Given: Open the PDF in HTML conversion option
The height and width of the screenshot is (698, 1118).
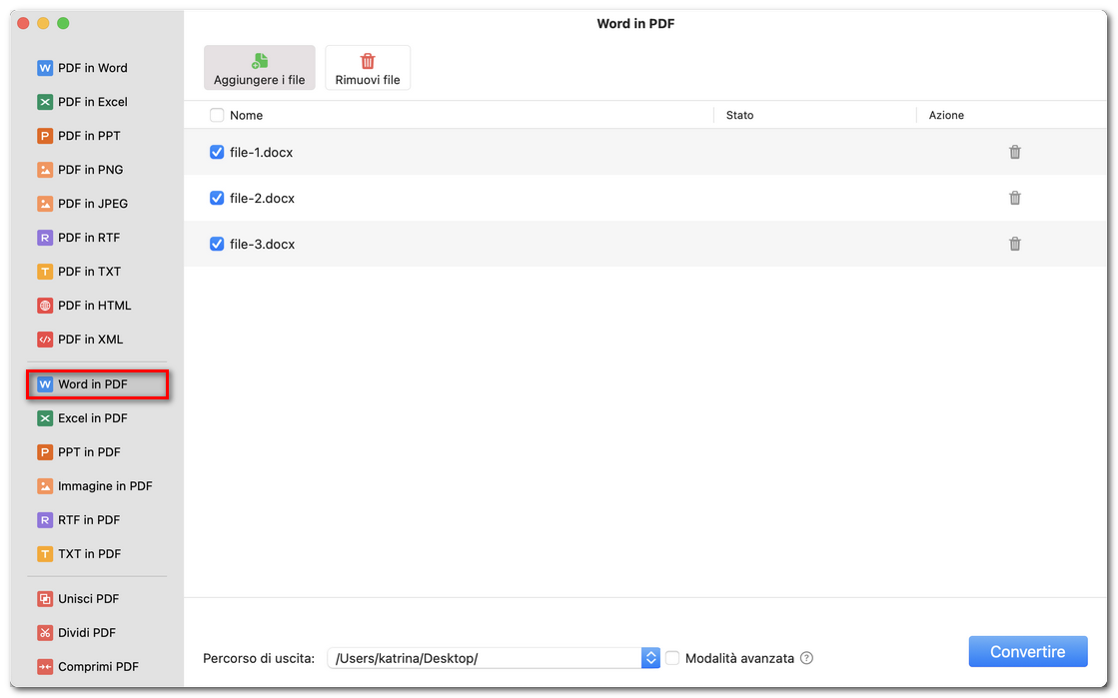Looking at the screenshot, I should pos(93,305).
